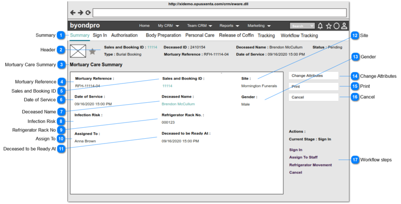Open 11114 link in summary panel
401x204 pixels.
(x=167, y=86)
